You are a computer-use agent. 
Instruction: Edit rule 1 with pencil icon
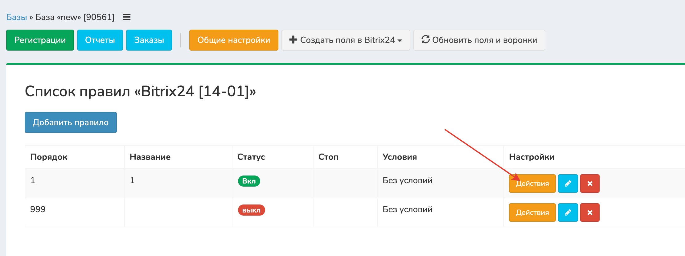pyautogui.click(x=568, y=184)
